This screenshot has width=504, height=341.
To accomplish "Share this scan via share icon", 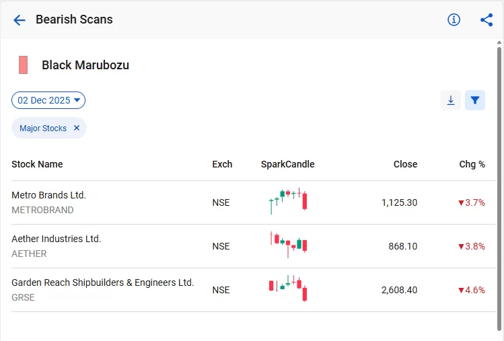I will (x=487, y=20).
